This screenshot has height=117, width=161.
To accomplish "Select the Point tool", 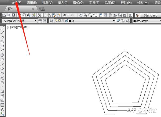I will click(2, 87).
